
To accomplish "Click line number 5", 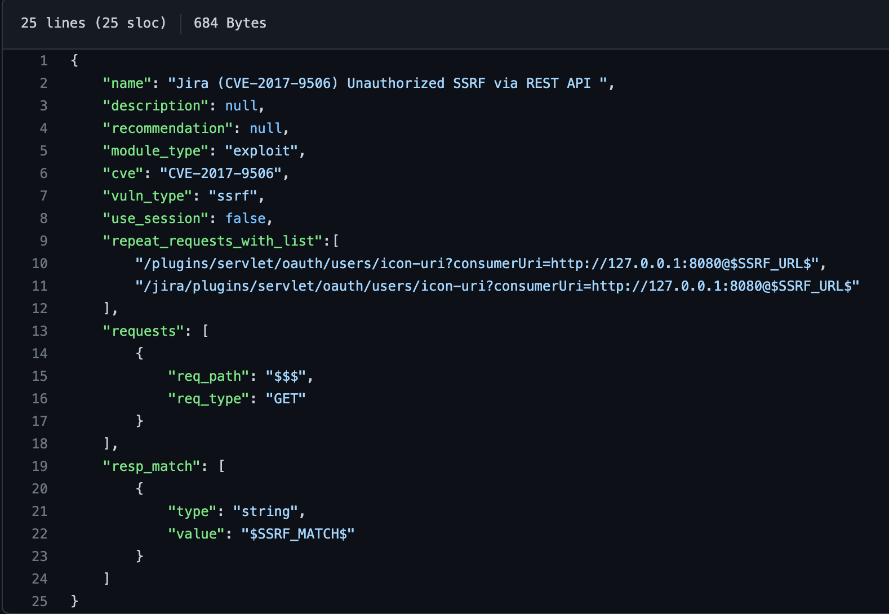I will coord(43,151).
